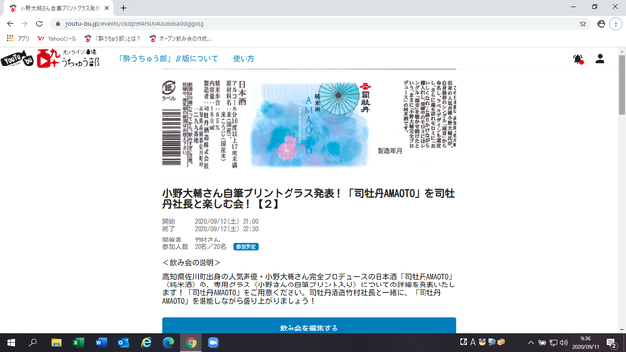
Task: Open Microsoft Edge from taskbar
Action: pos(168,343)
